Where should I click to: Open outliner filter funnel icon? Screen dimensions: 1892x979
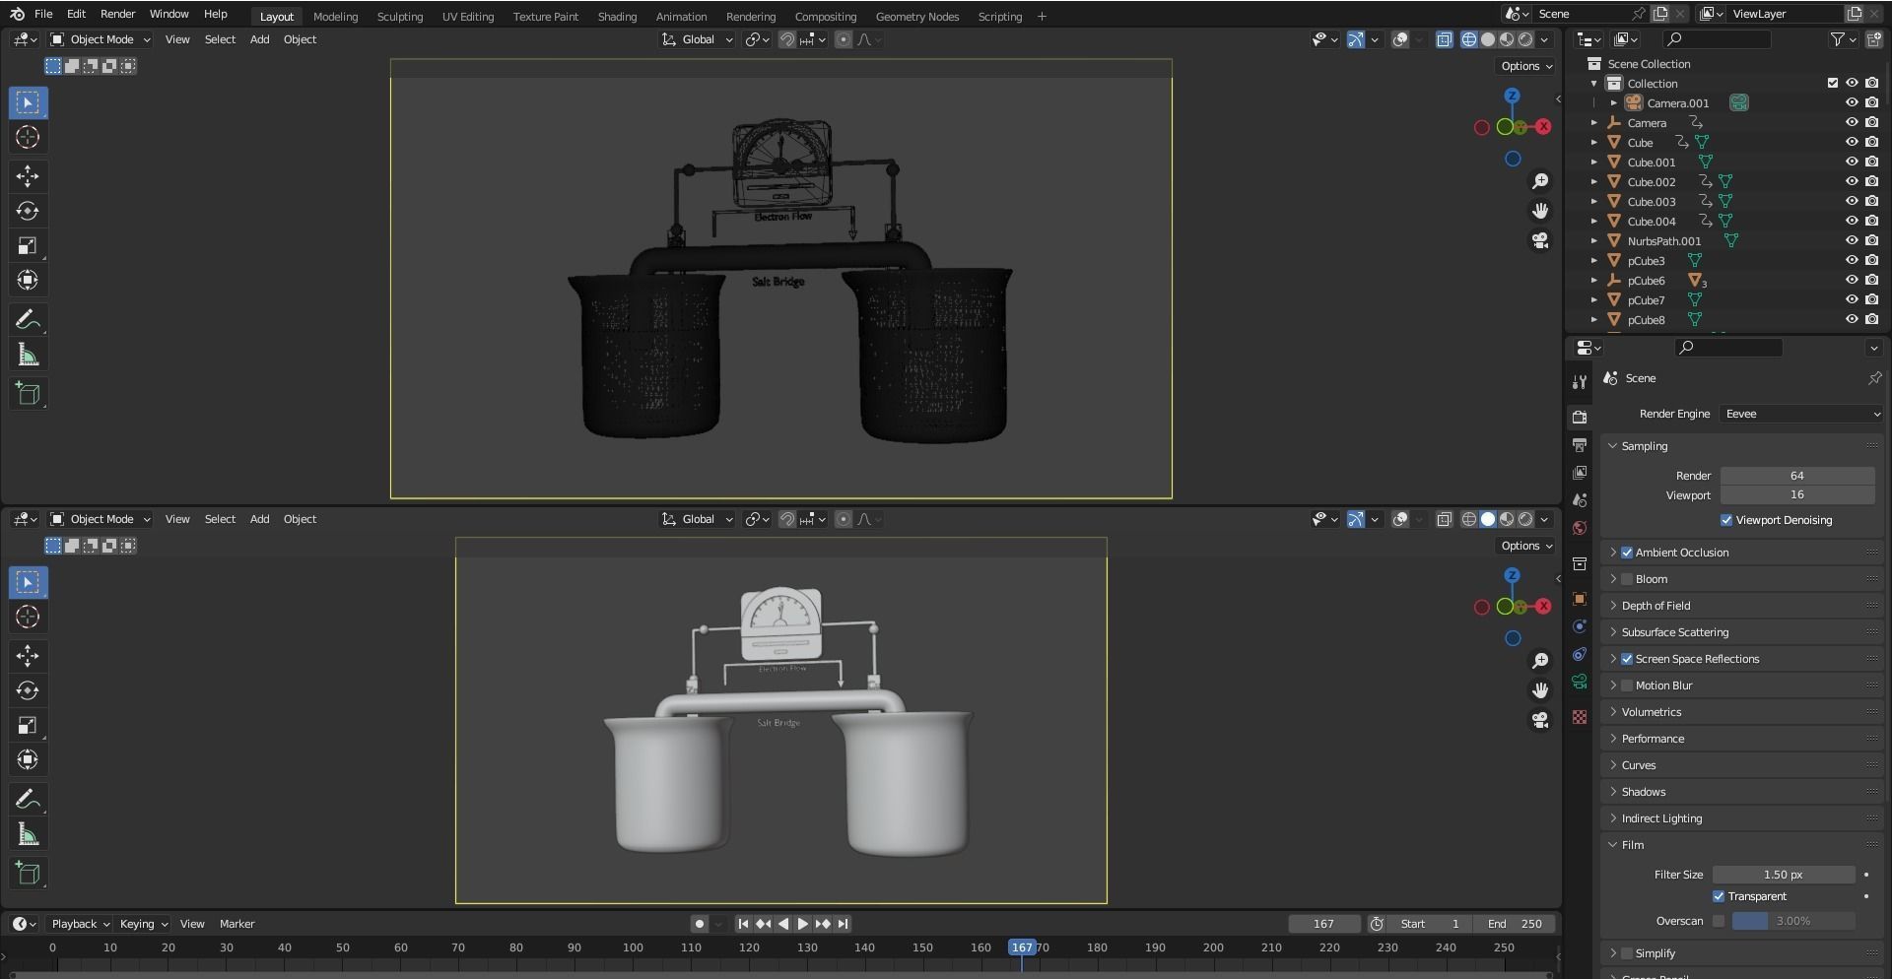[1837, 39]
